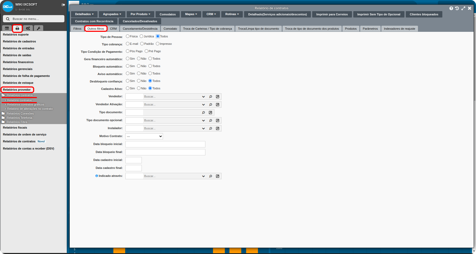The image size is (476, 254).
Task: Expand the Vendedor dropdown chevron
Action: tap(203, 97)
